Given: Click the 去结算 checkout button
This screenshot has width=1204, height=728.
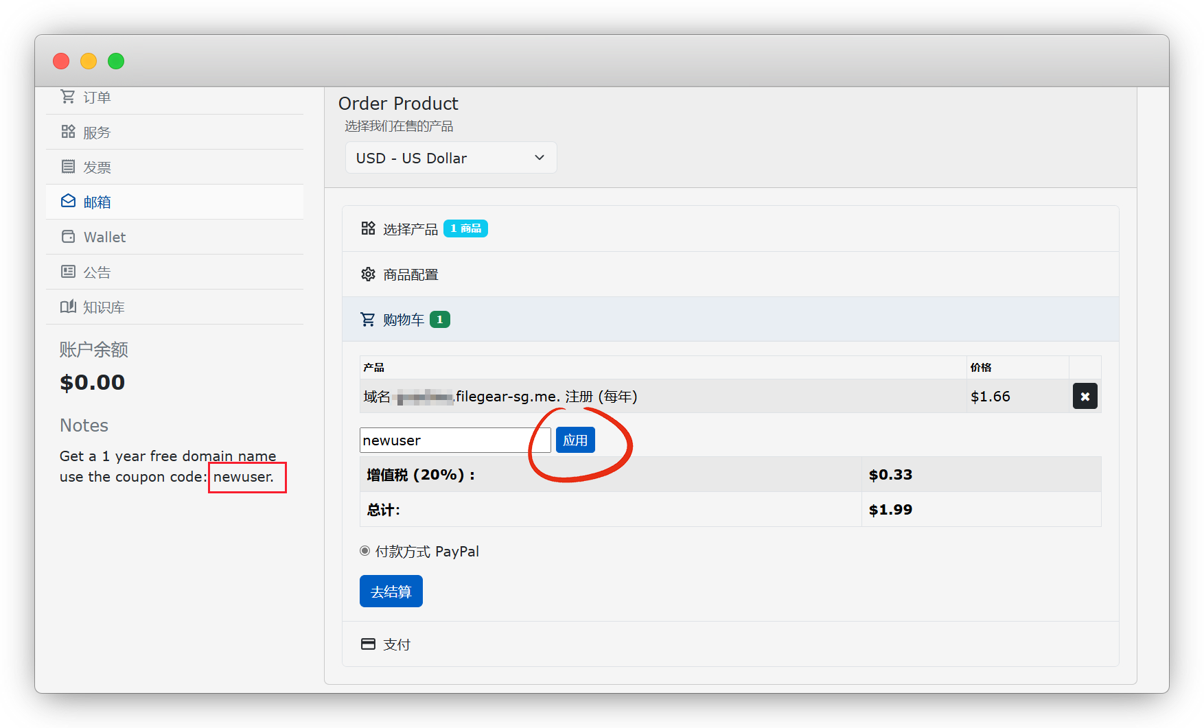Looking at the screenshot, I should pyautogui.click(x=391, y=591).
